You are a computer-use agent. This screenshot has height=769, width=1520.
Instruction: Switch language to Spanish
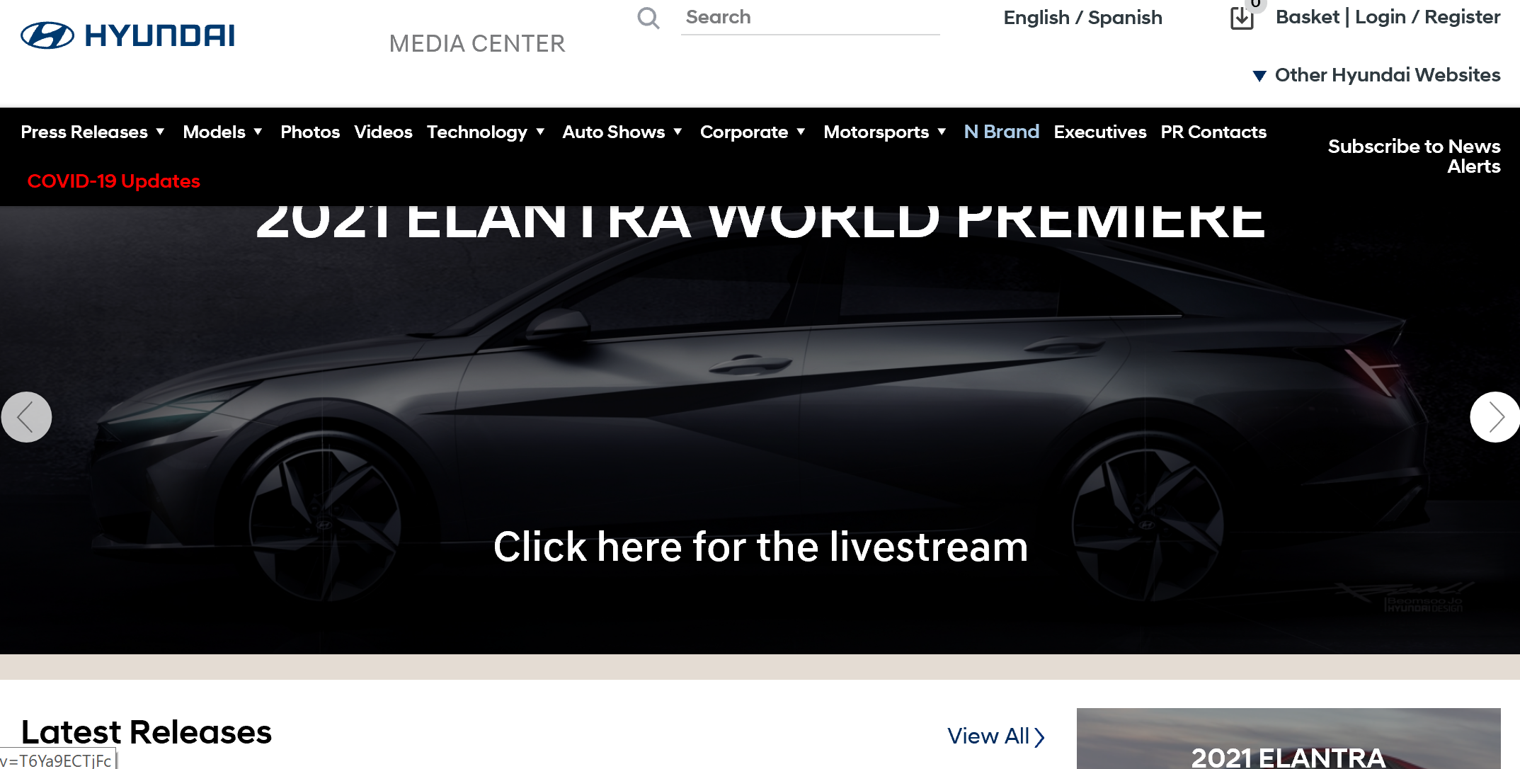point(1125,18)
